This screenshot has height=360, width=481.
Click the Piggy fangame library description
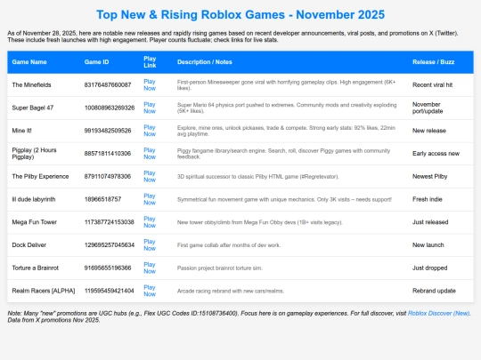283,154
